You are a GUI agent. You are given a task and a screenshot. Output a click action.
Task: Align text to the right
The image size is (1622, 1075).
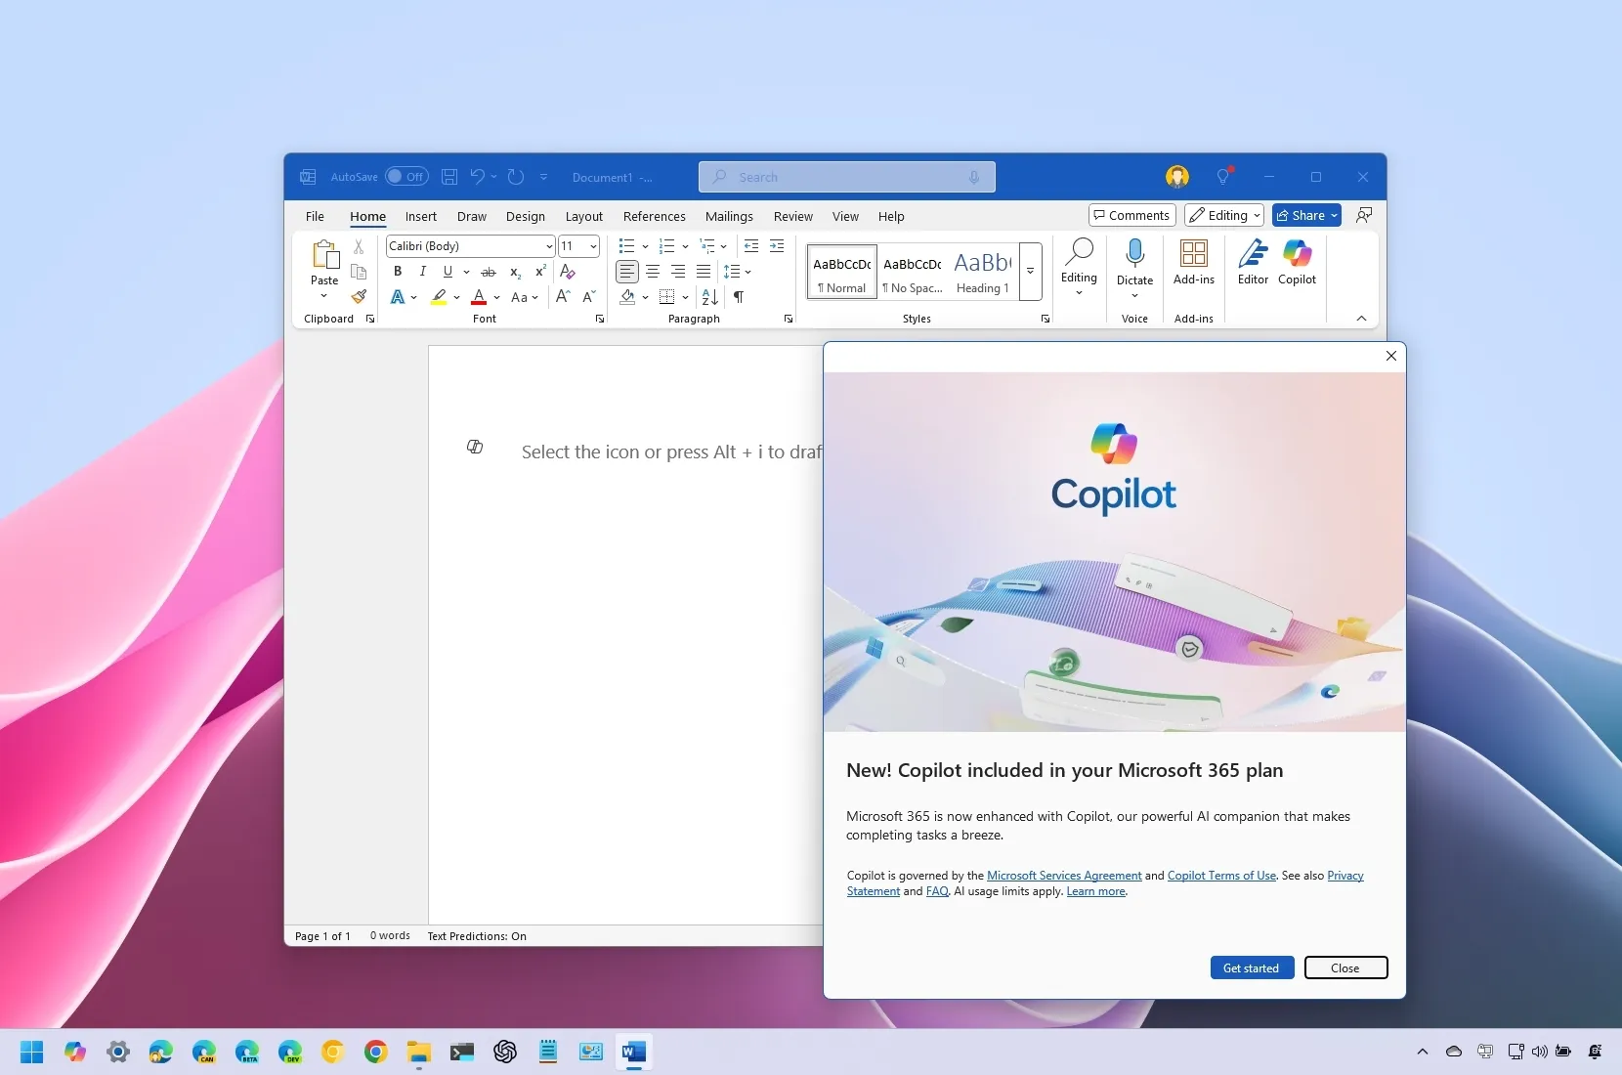678,272
